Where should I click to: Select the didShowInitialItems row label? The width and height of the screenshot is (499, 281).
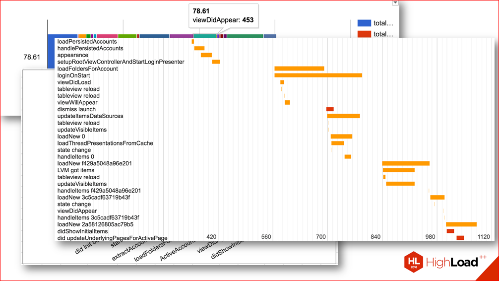click(82, 231)
